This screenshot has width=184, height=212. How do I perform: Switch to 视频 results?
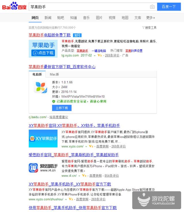click(x=112, y=18)
